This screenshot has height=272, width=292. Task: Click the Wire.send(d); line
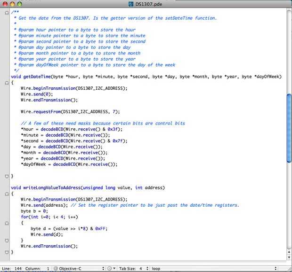[x=47, y=234]
